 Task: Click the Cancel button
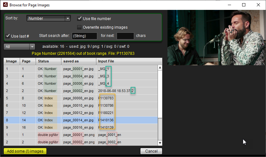151,151
